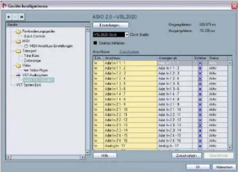Click the Abbrechen button
Viewport: 238px width, 172px height.
(224, 167)
